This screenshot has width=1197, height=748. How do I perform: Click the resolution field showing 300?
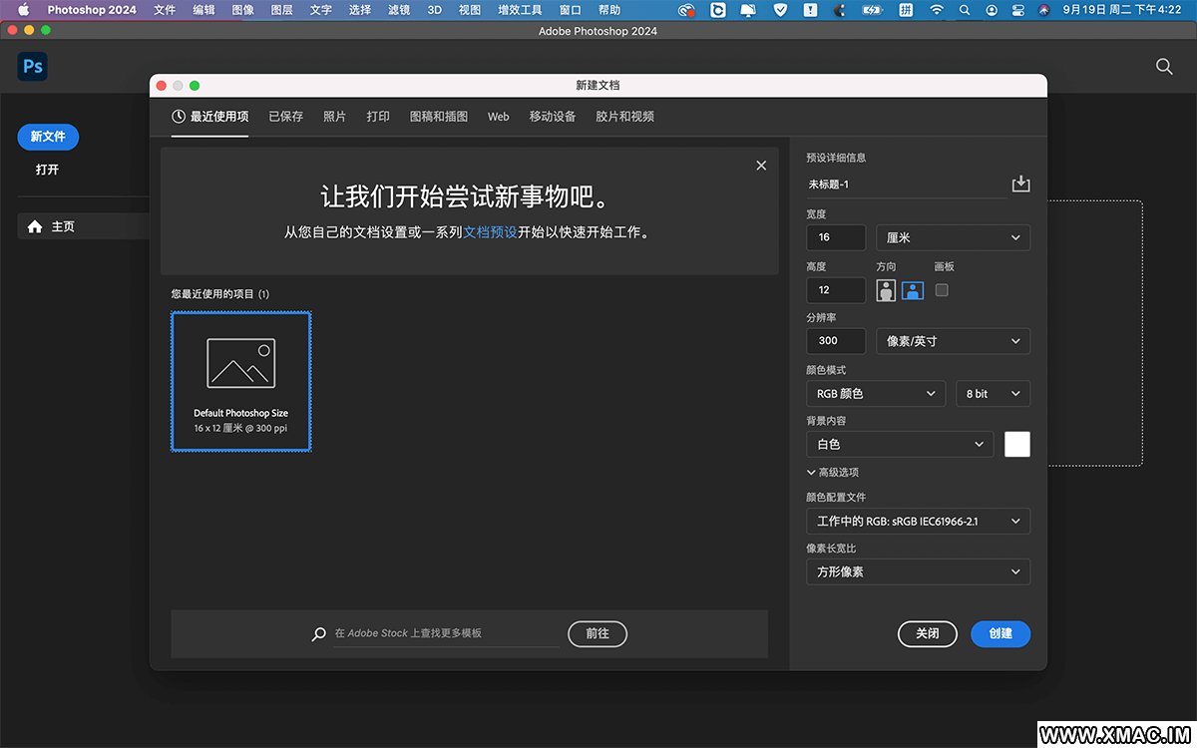coord(836,341)
